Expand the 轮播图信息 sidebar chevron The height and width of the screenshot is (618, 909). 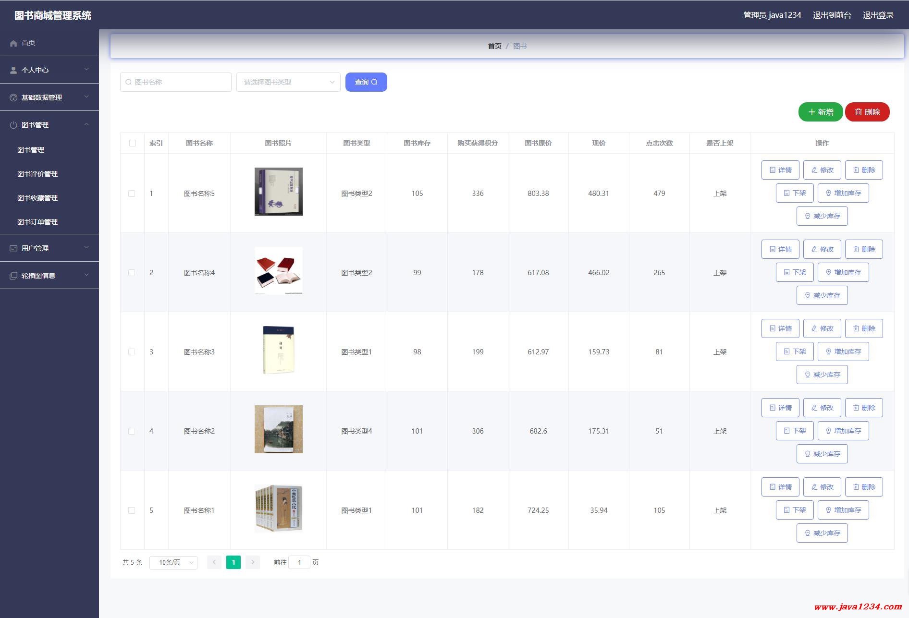pyautogui.click(x=86, y=275)
